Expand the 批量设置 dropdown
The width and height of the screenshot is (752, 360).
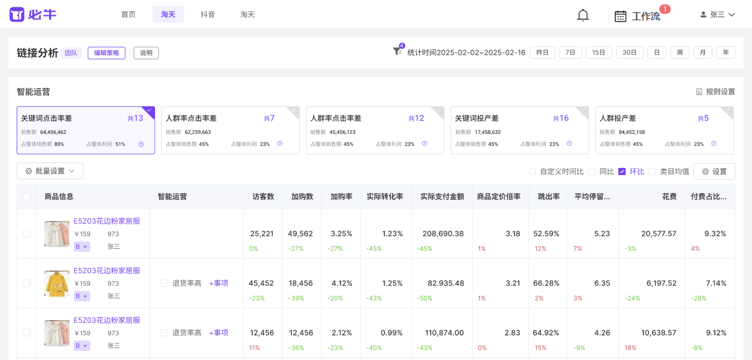(x=50, y=171)
